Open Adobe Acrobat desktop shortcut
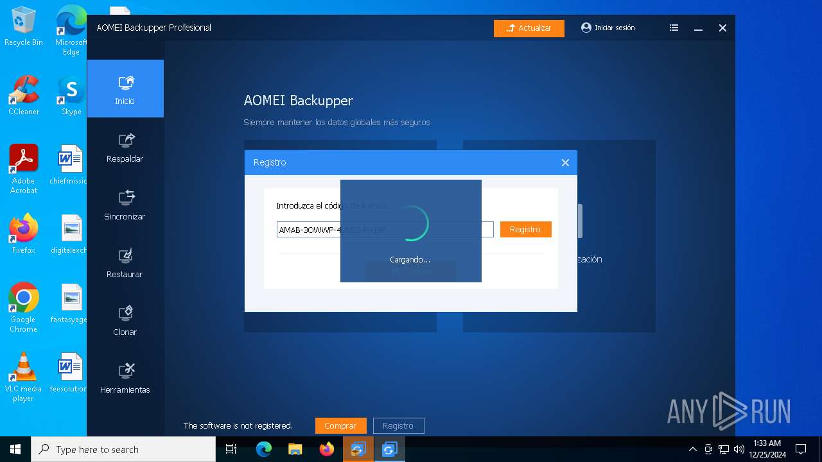Viewport: 822px width, 462px height. pyautogui.click(x=24, y=169)
